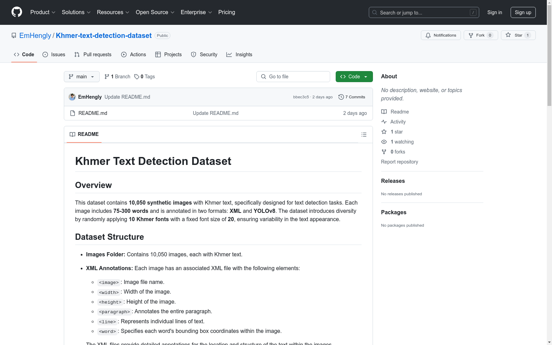View the Insights tab
The height and width of the screenshot is (345, 552).
pos(239,55)
